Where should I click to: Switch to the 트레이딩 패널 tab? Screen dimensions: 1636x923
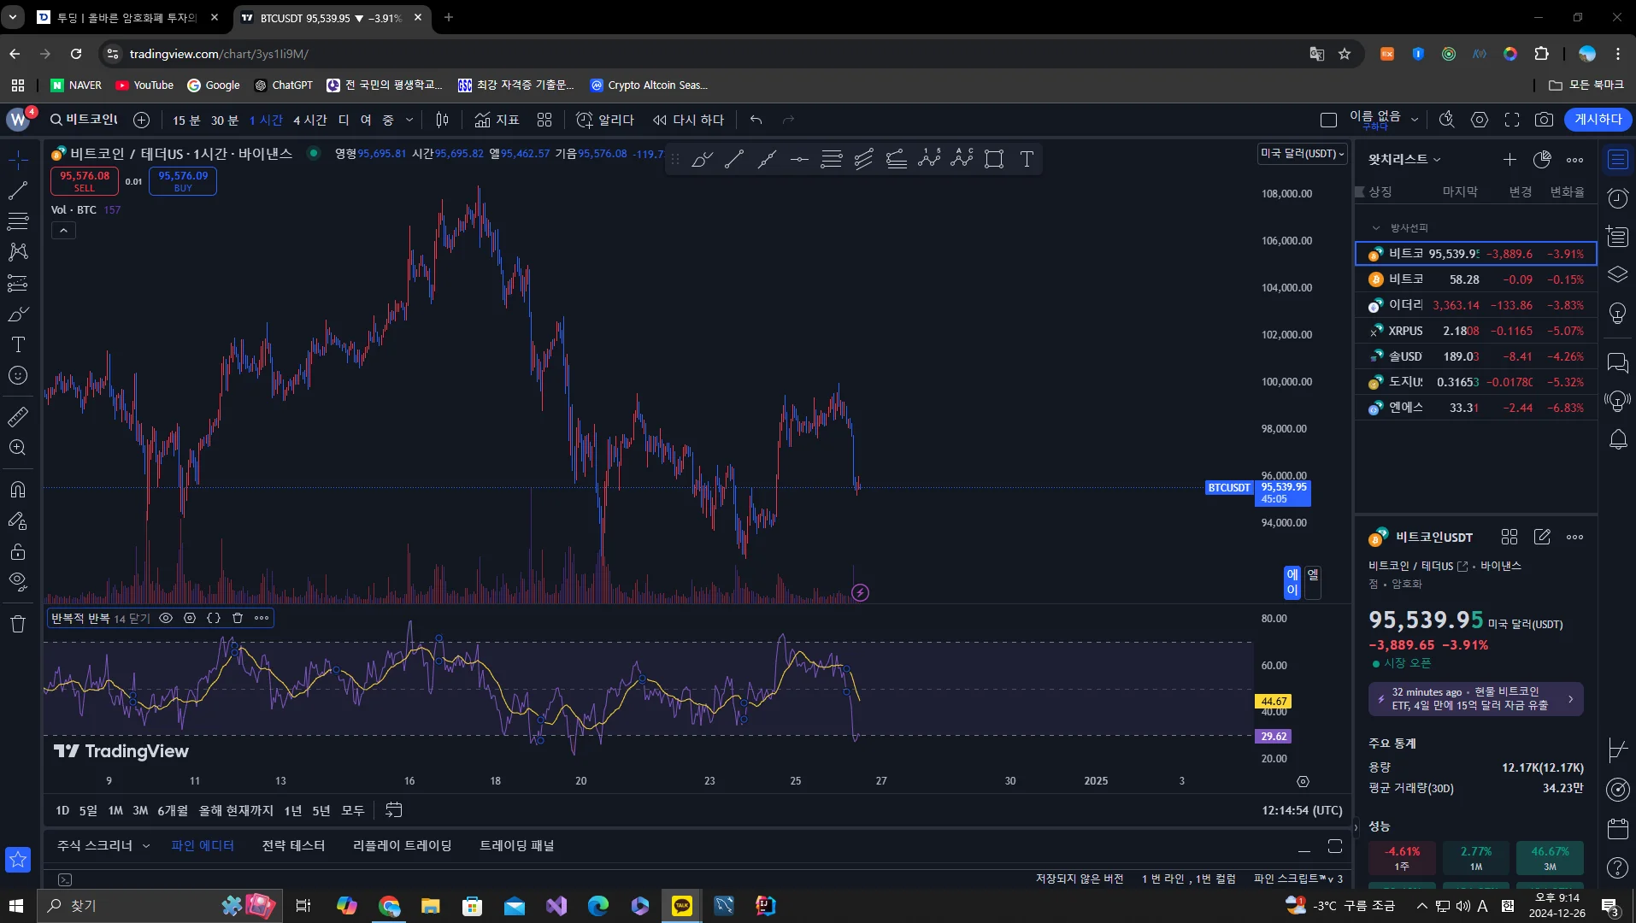[x=517, y=846]
